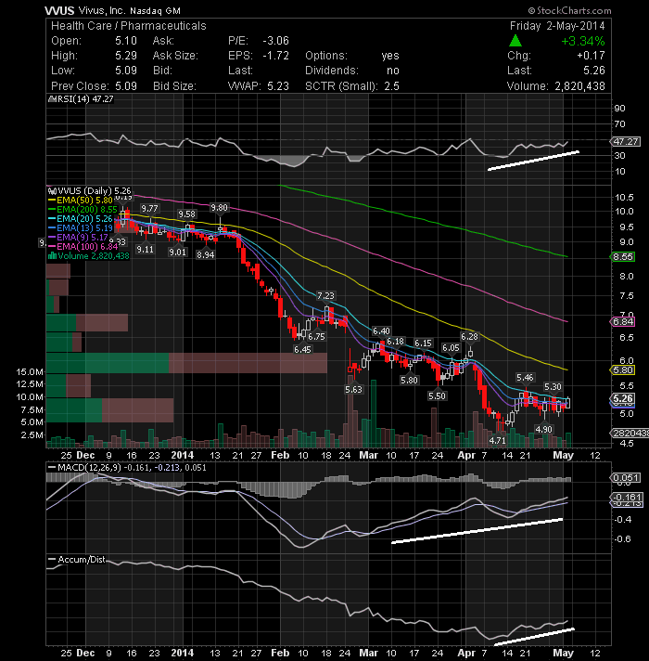Click the 9.01 low price annotation
This screenshot has width=649, height=661.
click(x=177, y=253)
